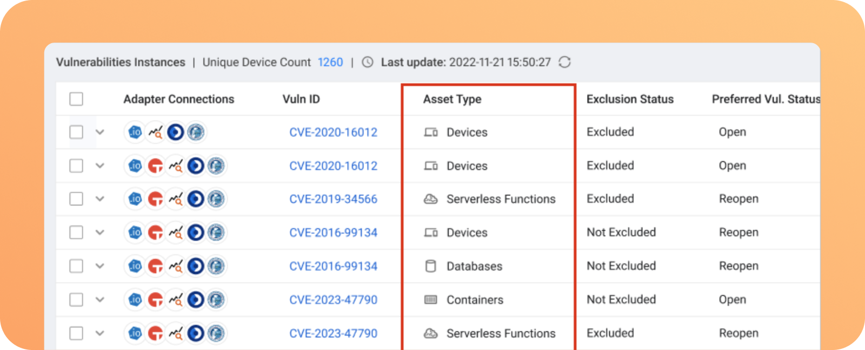Click red adapter icon in CVE-2019-34566 row
This screenshot has height=350, width=865.
coord(156,199)
